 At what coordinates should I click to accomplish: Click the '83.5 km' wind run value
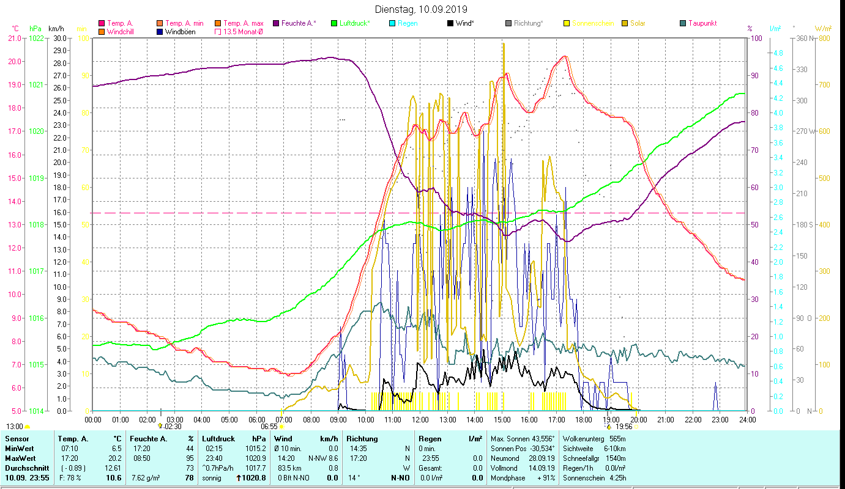[290, 468]
